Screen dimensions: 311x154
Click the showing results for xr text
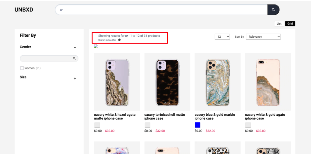(x=129, y=36)
